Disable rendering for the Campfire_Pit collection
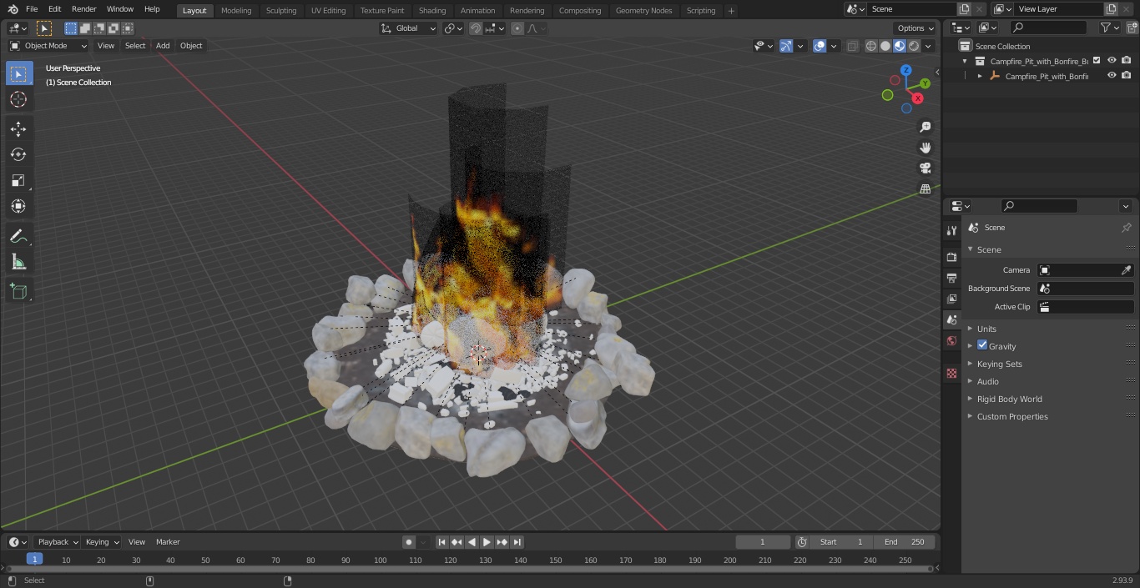Viewport: 1140px width, 588px height. click(1127, 60)
